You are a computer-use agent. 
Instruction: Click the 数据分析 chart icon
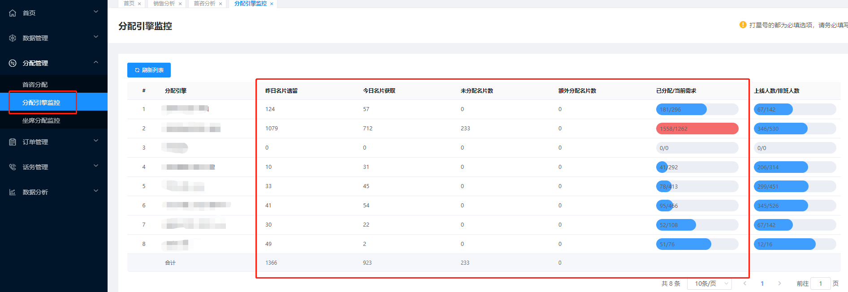pos(13,192)
